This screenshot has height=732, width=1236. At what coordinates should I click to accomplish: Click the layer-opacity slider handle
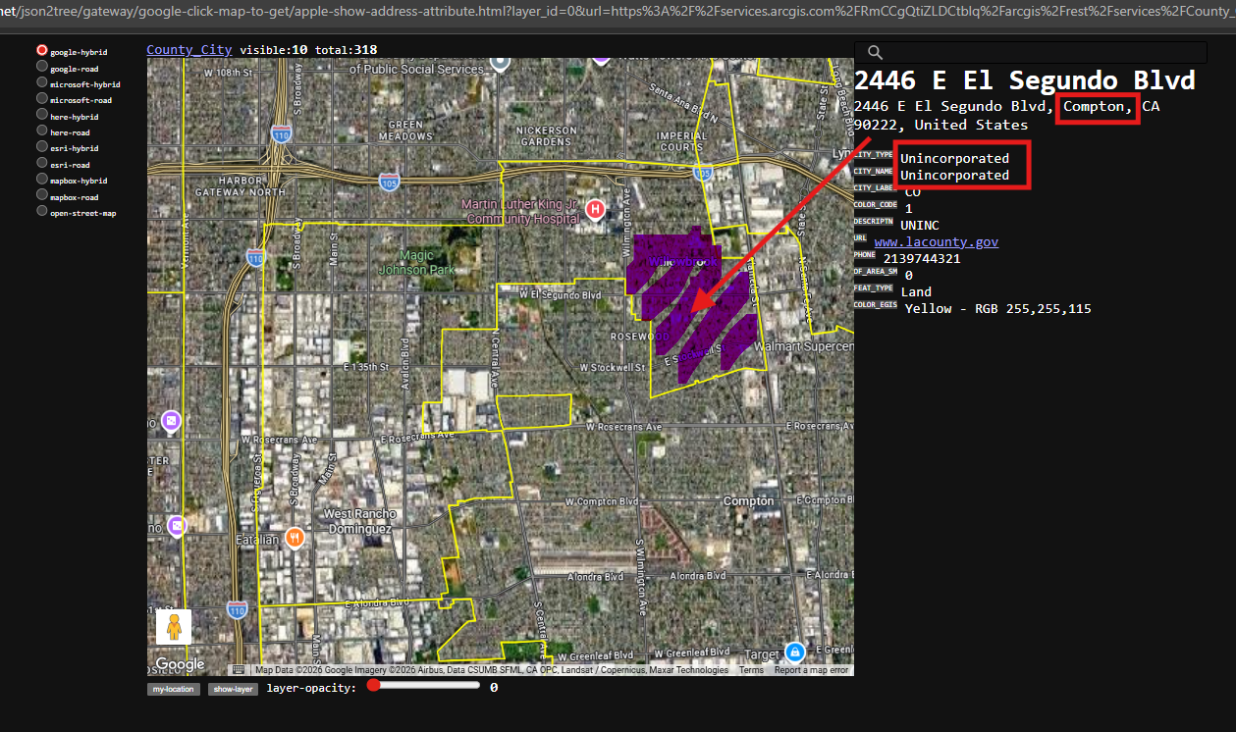pyautogui.click(x=373, y=686)
